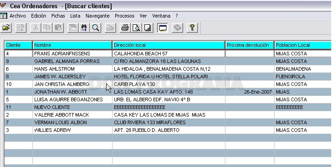The height and width of the screenshot is (167, 333).
Task: Click the Poblacion Local column header
Action: 303,45
